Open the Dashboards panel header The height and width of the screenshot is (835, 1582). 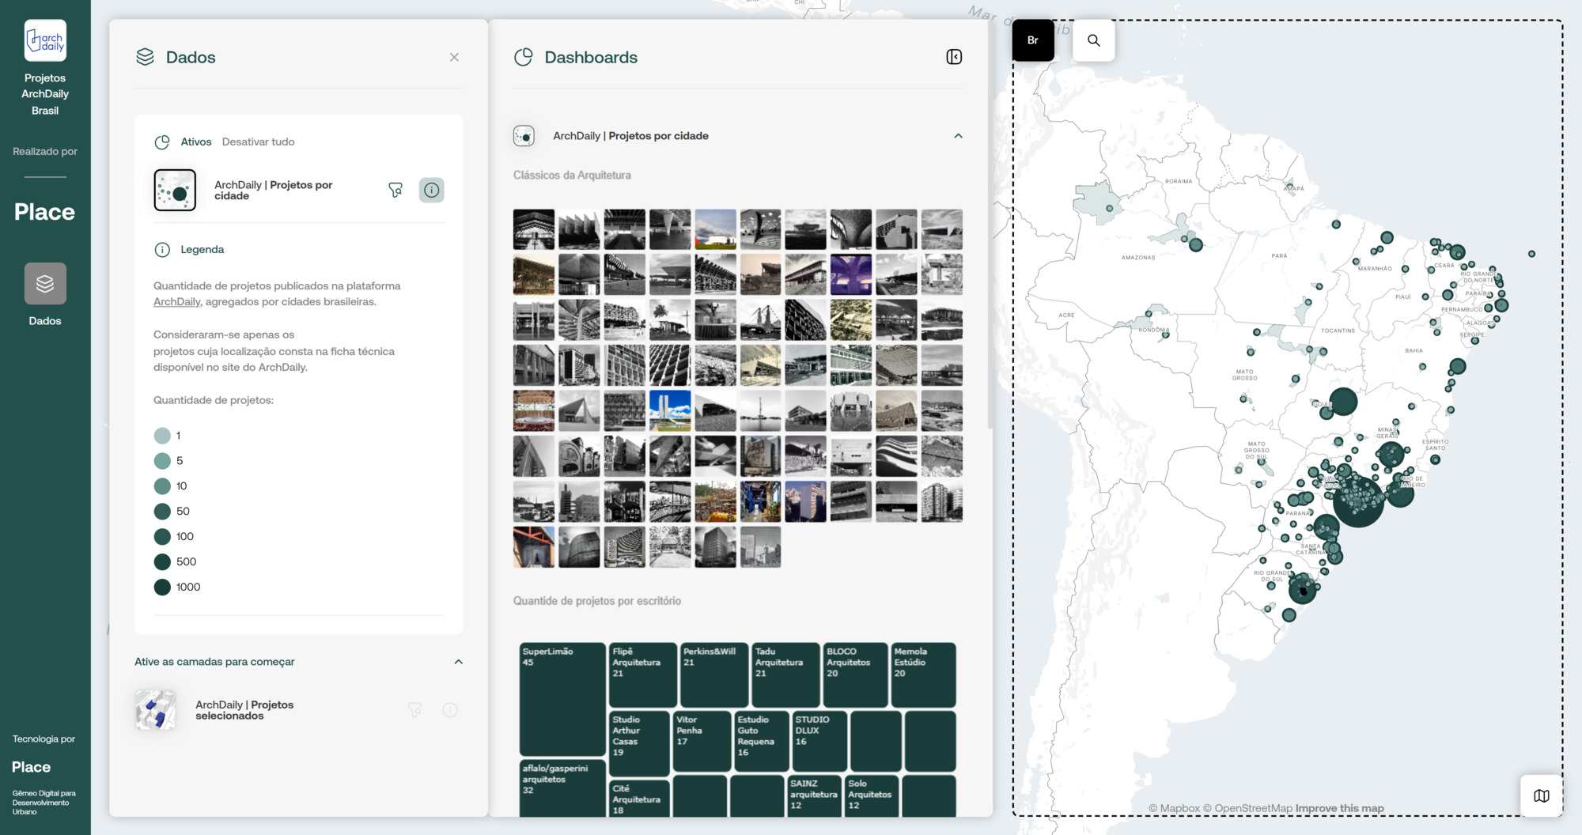[590, 57]
